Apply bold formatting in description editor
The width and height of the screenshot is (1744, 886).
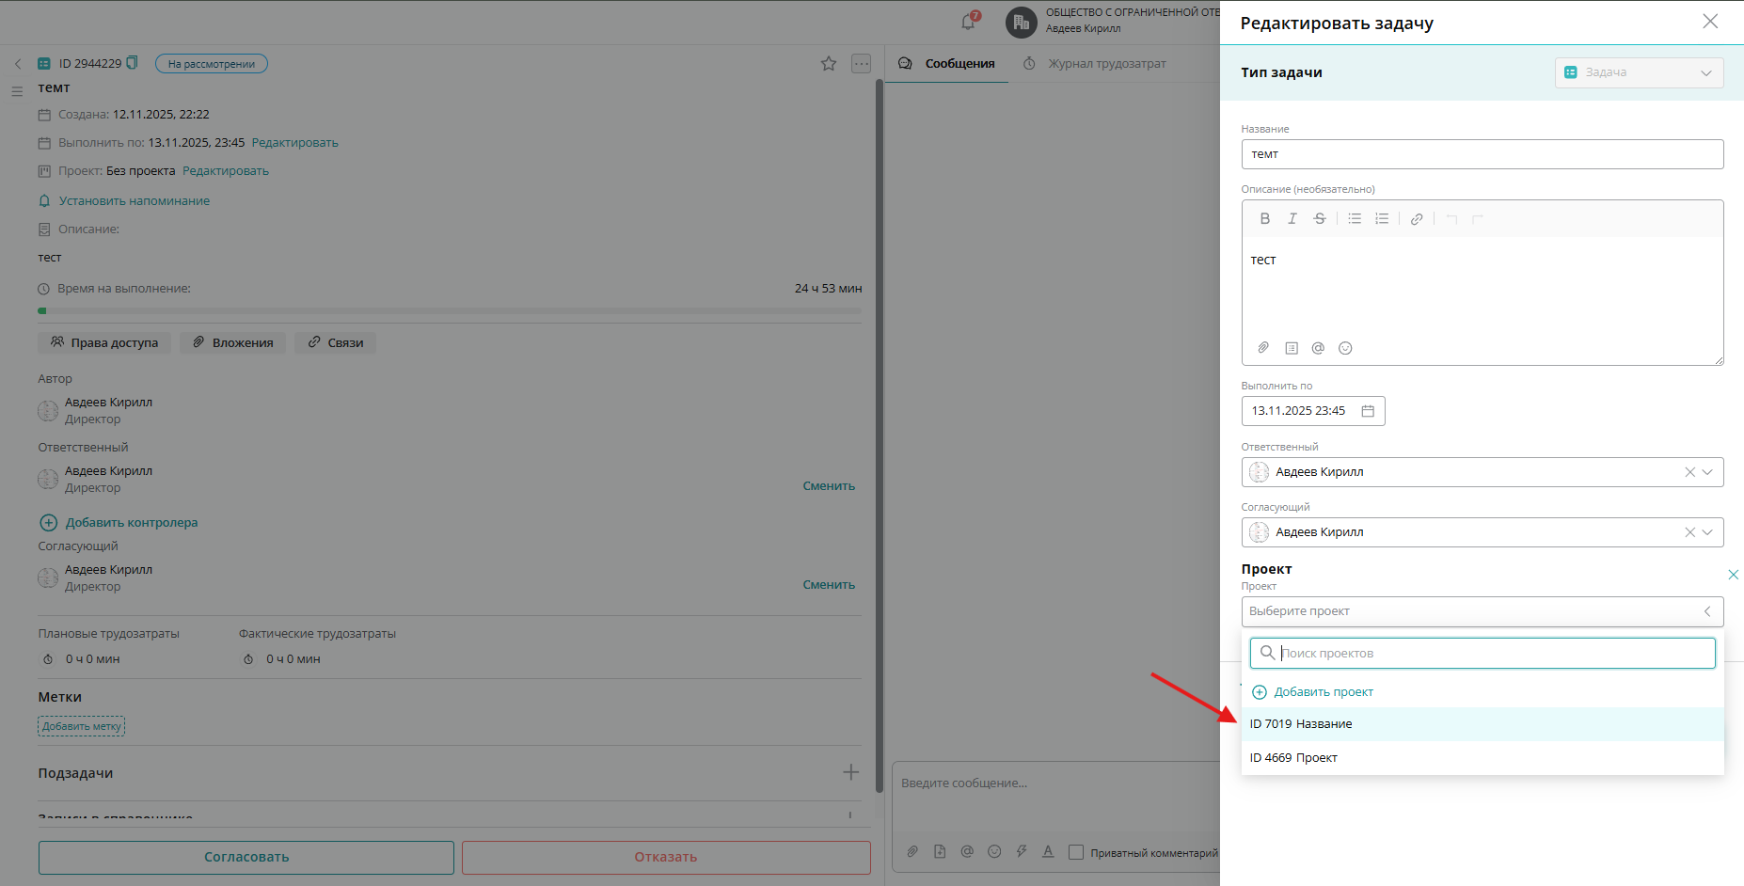(1265, 219)
